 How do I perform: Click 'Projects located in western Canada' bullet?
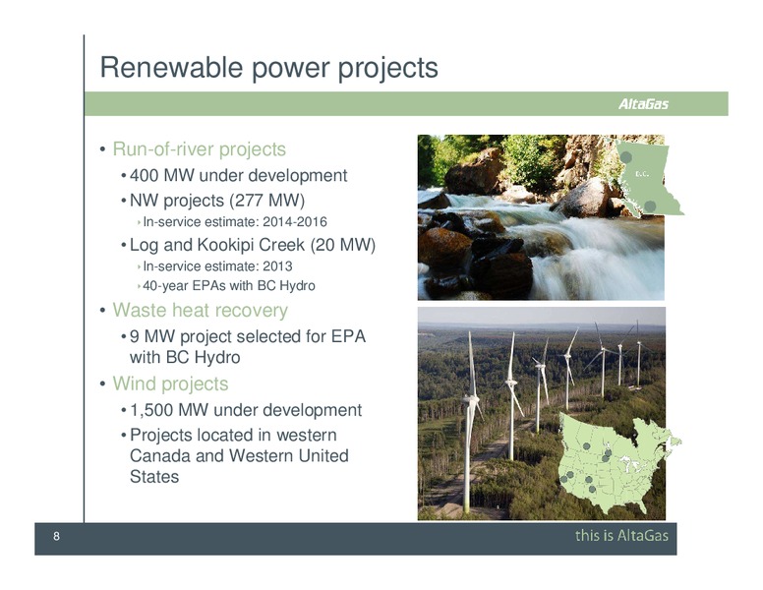pyautogui.click(x=239, y=455)
